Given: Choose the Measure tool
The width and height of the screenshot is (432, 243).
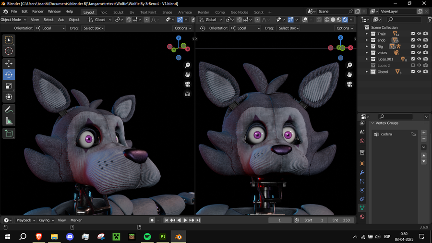Looking at the screenshot, I should tap(9, 121).
